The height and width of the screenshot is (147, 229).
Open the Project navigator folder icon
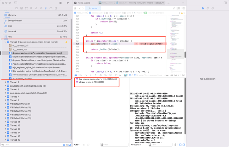pyautogui.click(x=17, y=8)
